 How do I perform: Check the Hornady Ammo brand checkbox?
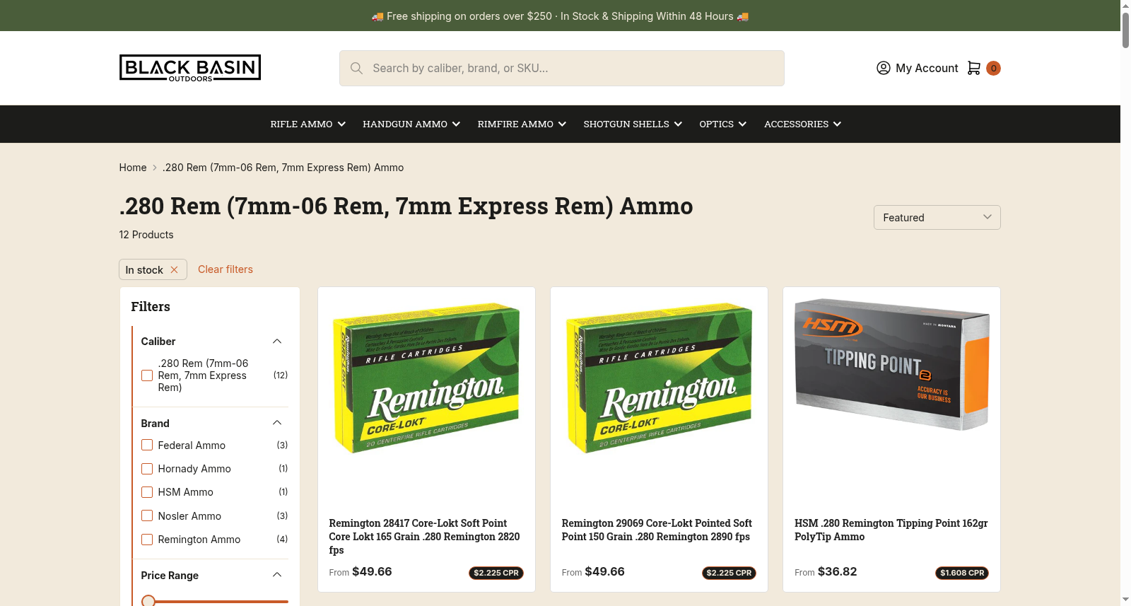[x=147, y=469]
